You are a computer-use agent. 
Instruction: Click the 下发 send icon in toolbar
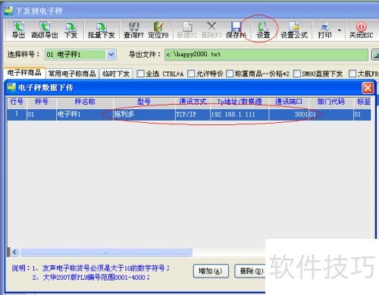[x=70, y=30]
